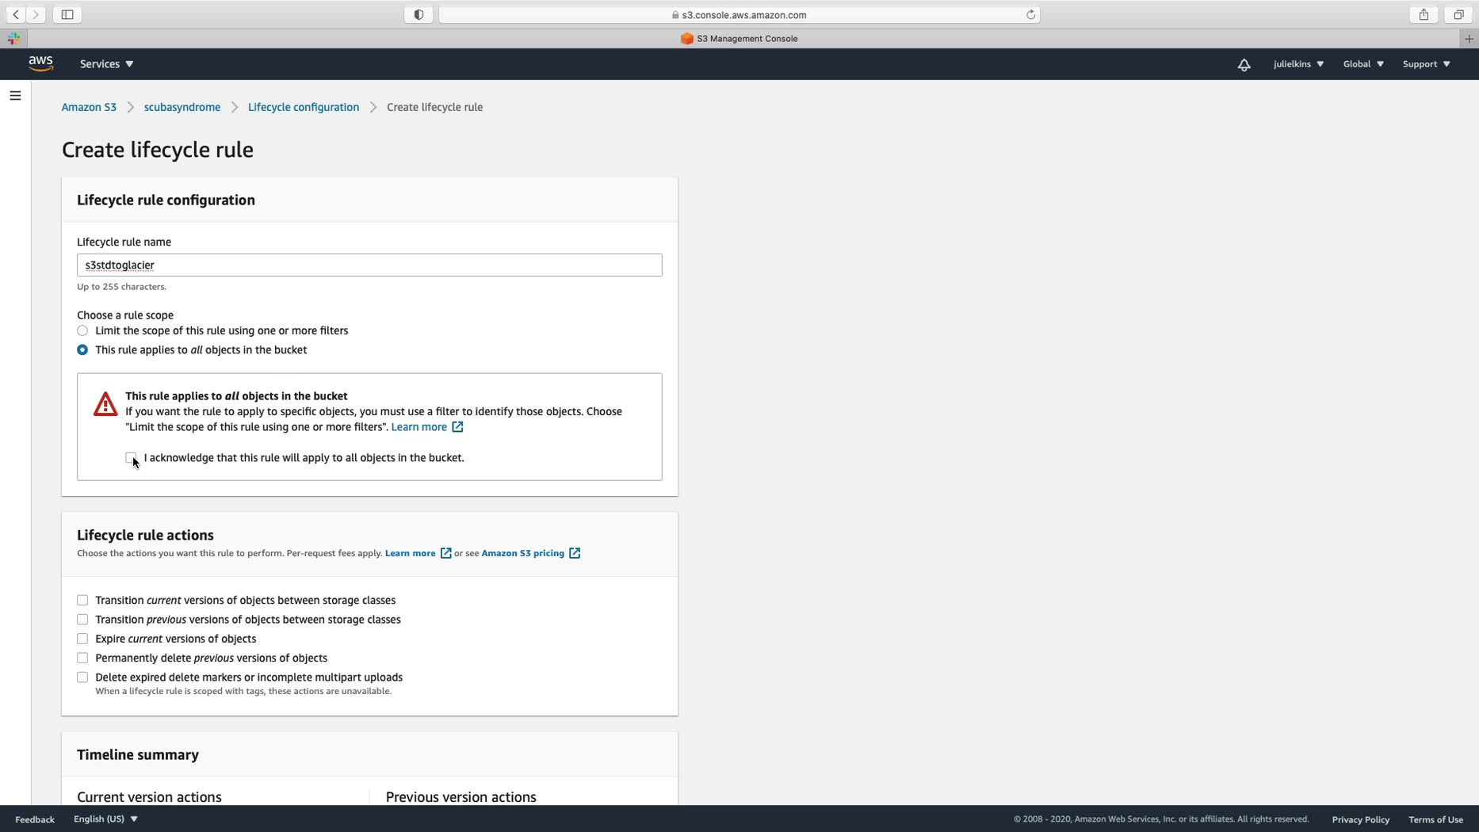Go forward with the browser forward arrow
This screenshot has height=832, width=1479.
point(36,14)
